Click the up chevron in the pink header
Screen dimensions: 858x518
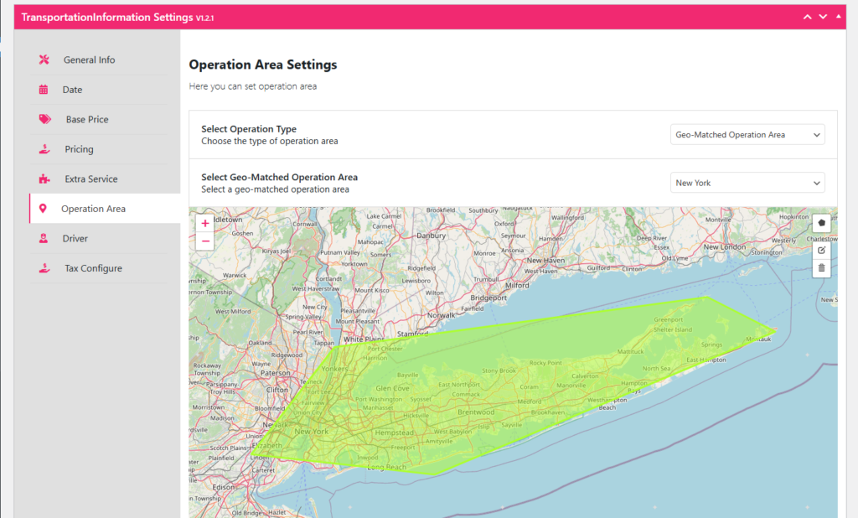click(807, 16)
